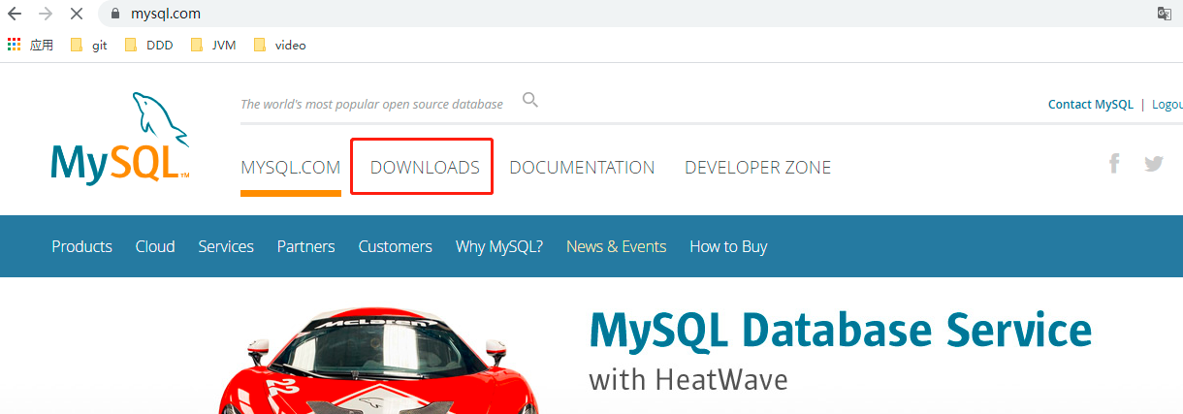Image resolution: width=1183 pixels, height=414 pixels.
Task: Open the DEVELOPER ZONE tab
Action: pyautogui.click(x=758, y=167)
